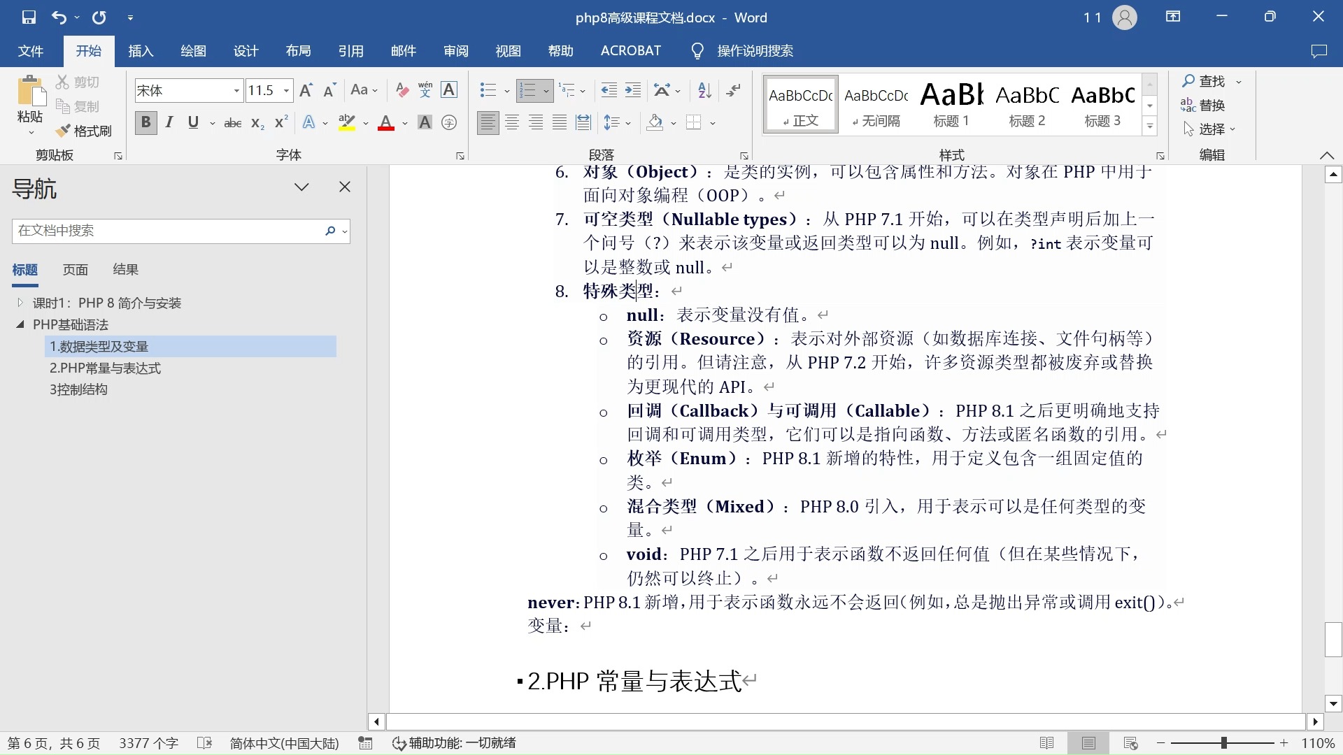
Task: Save the document via Quick Access toolbar
Action: click(x=28, y=17)
